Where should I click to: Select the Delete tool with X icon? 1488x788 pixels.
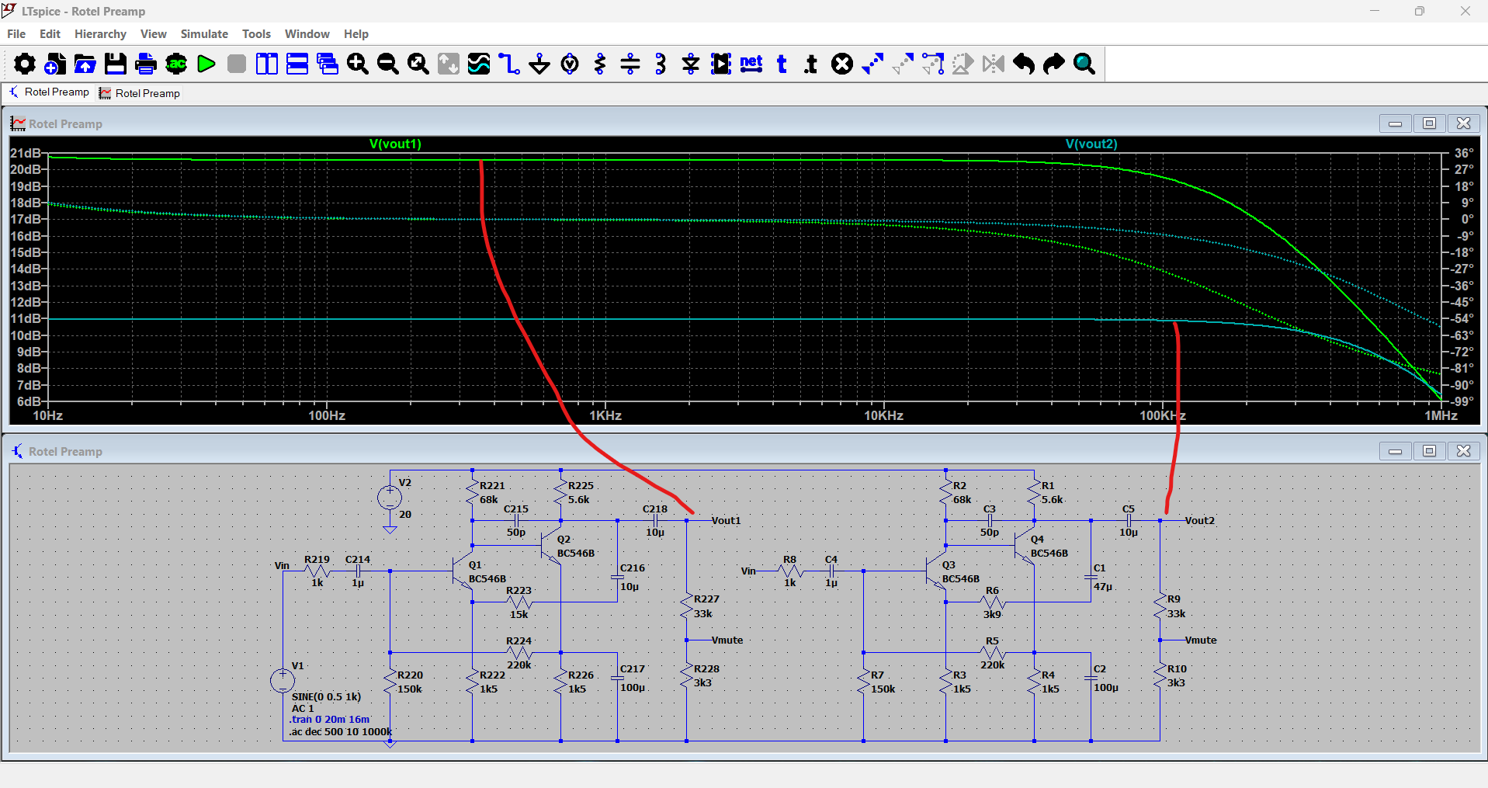click(842, 64)
